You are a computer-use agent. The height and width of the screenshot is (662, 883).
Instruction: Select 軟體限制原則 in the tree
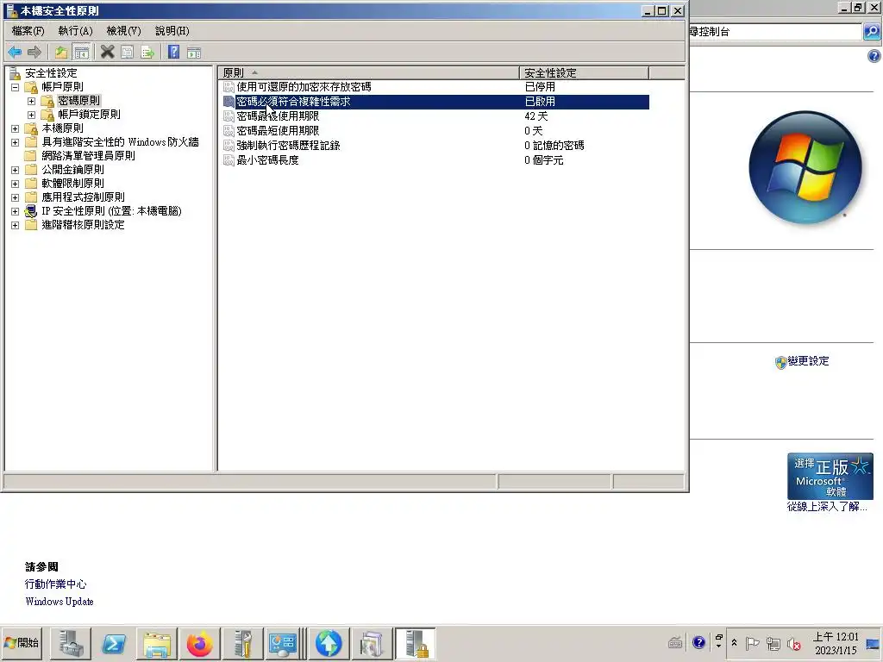pos(72,184)
